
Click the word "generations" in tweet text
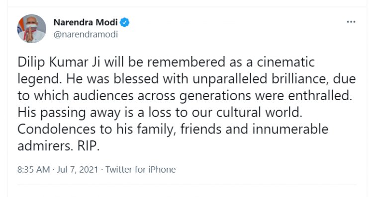click(215, 96)
